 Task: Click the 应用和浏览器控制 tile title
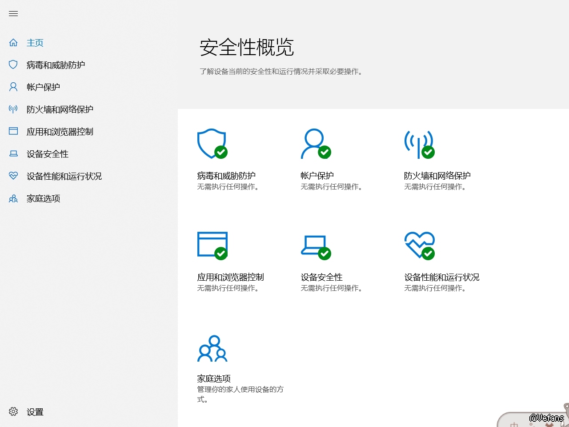pos(231,277)
